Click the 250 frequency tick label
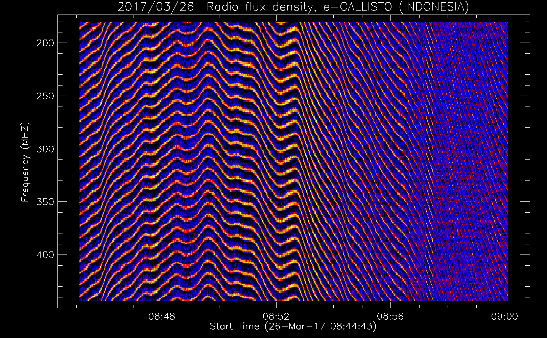This screenshot has width=547, height=338. 45,96
